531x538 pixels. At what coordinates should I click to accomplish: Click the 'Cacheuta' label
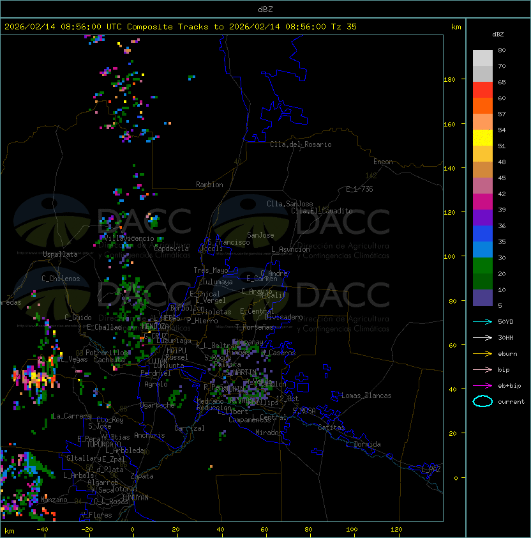[109, 360]
